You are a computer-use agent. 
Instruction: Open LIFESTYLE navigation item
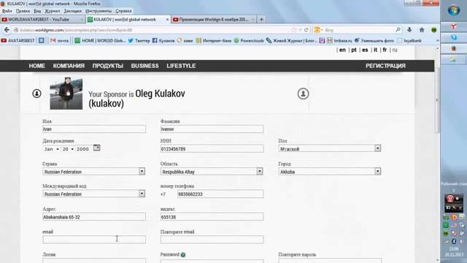click(x=181, y=66)
